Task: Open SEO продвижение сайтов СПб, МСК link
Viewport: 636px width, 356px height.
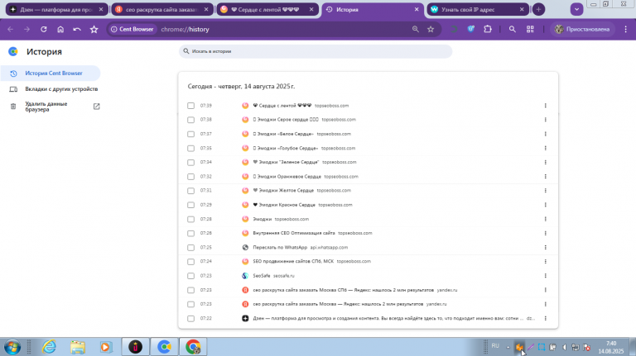Action: 293,261
